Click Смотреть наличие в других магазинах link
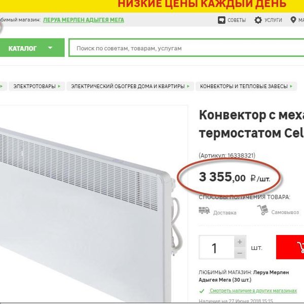Image resolution: width=304 pixels, height=304 pixels. [x=253, y=291]
